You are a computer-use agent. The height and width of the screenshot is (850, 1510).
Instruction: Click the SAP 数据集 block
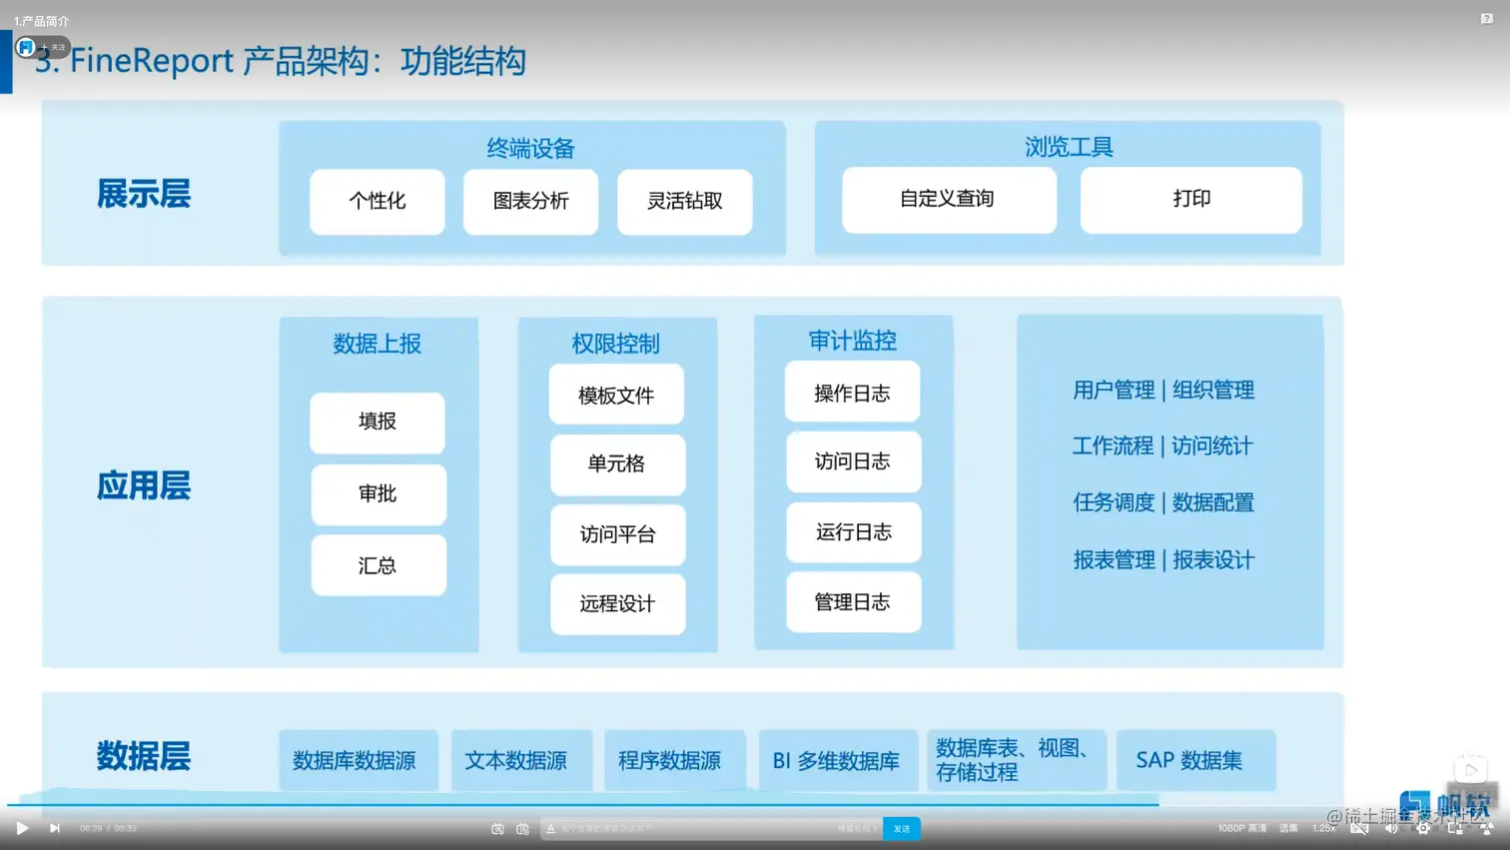[x=1195, y=760]
